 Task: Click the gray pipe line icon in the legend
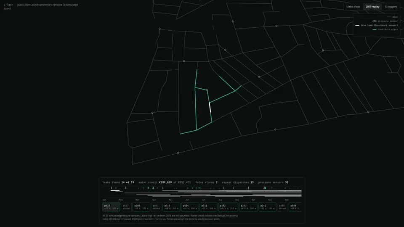click(x=389, y=17)
